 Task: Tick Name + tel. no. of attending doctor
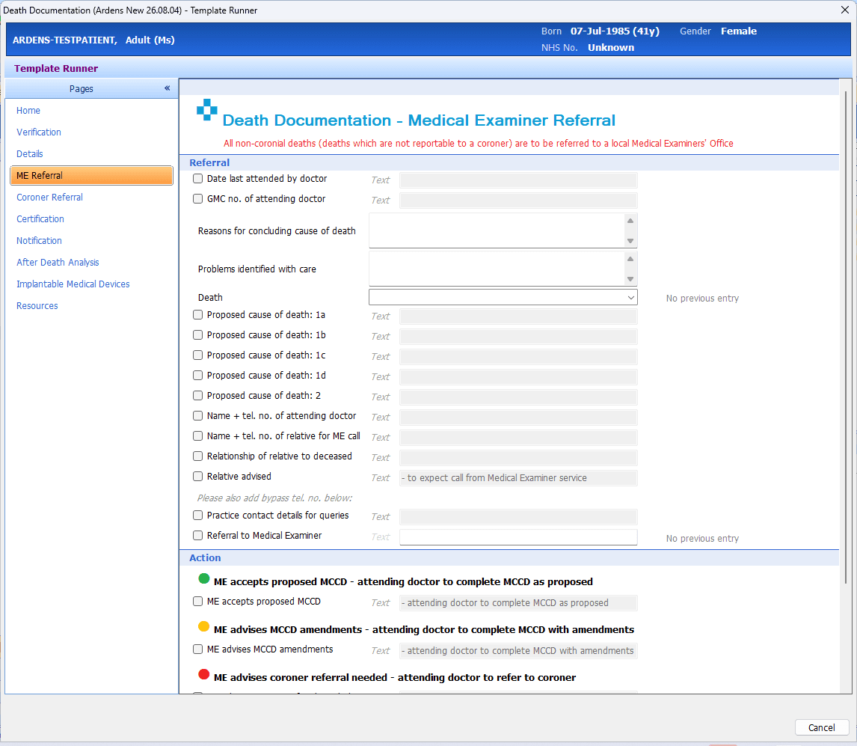pyautogui.click(x=198, y=416)
